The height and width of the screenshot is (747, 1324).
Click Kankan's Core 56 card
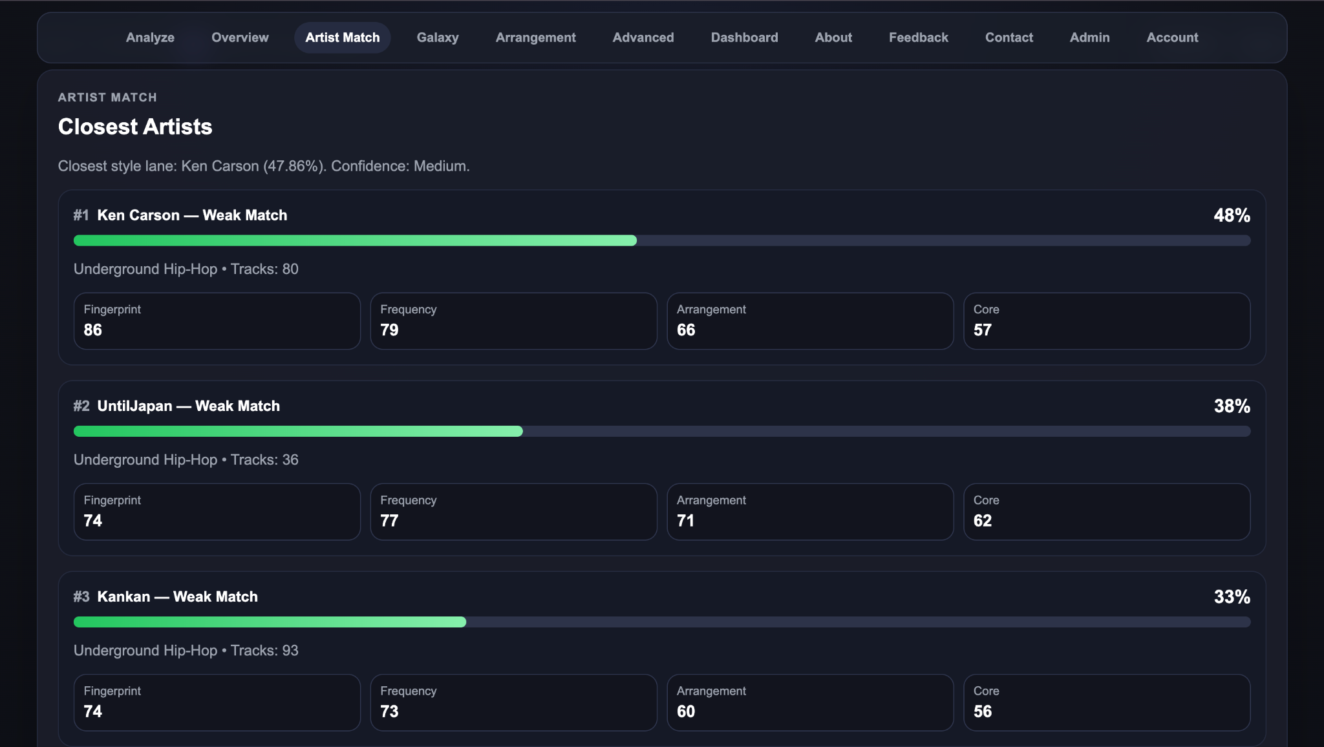coord(1107,702)
